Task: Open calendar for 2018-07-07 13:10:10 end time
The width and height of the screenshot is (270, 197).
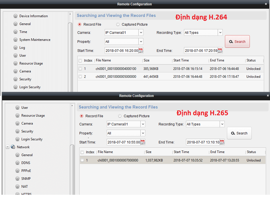Action: pyautogui.click(x=222, y=142)
